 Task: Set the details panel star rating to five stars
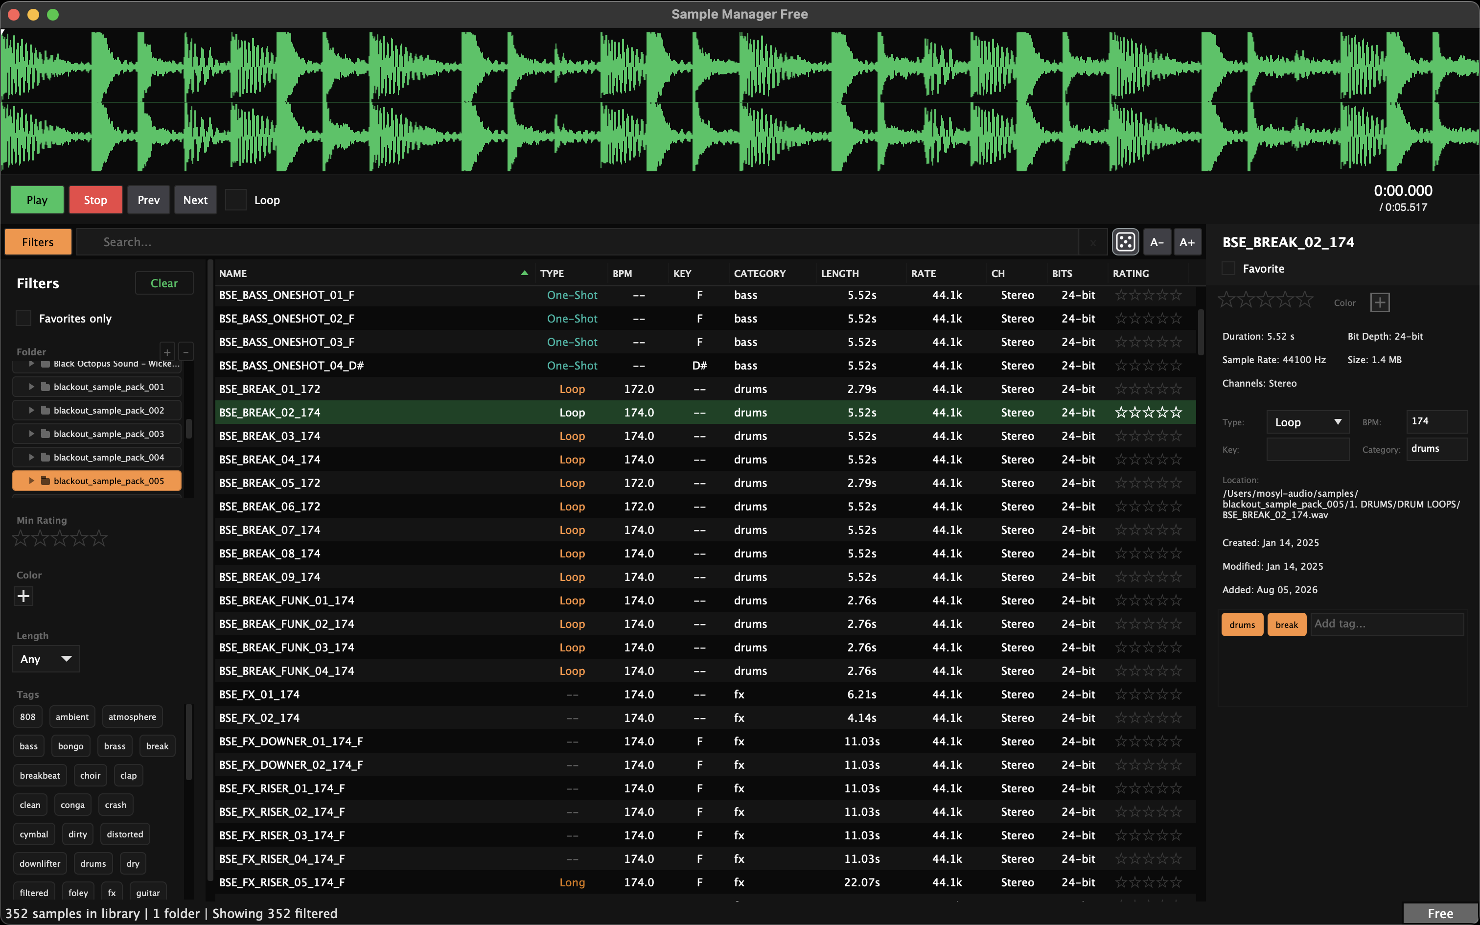tap(1304, 300)
